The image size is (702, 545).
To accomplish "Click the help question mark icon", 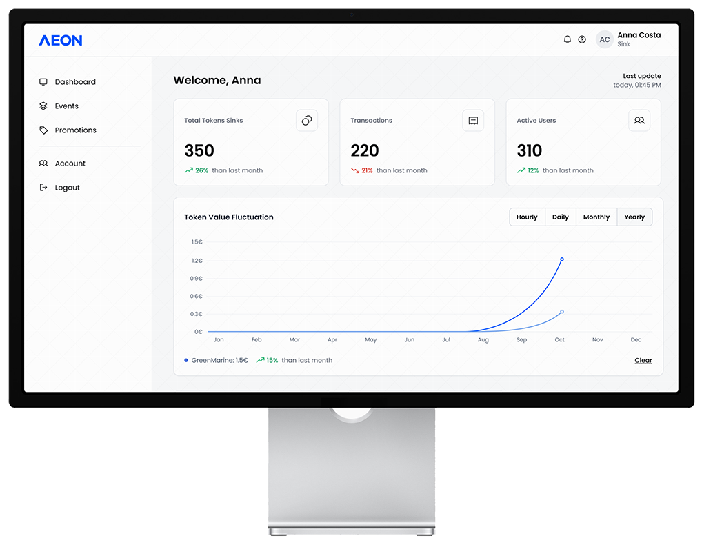I will (583, 39).
